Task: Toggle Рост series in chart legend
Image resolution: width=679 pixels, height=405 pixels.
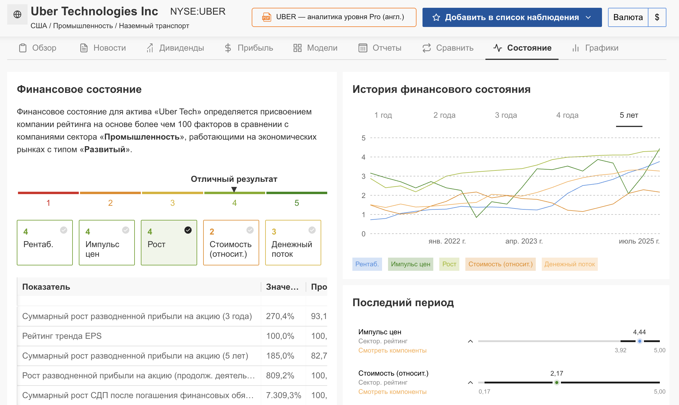Action: click(449, 264)
